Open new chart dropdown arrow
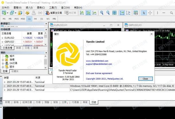This screenshot has height=119, width=175. pyautogui.click(x=7, y=13)
